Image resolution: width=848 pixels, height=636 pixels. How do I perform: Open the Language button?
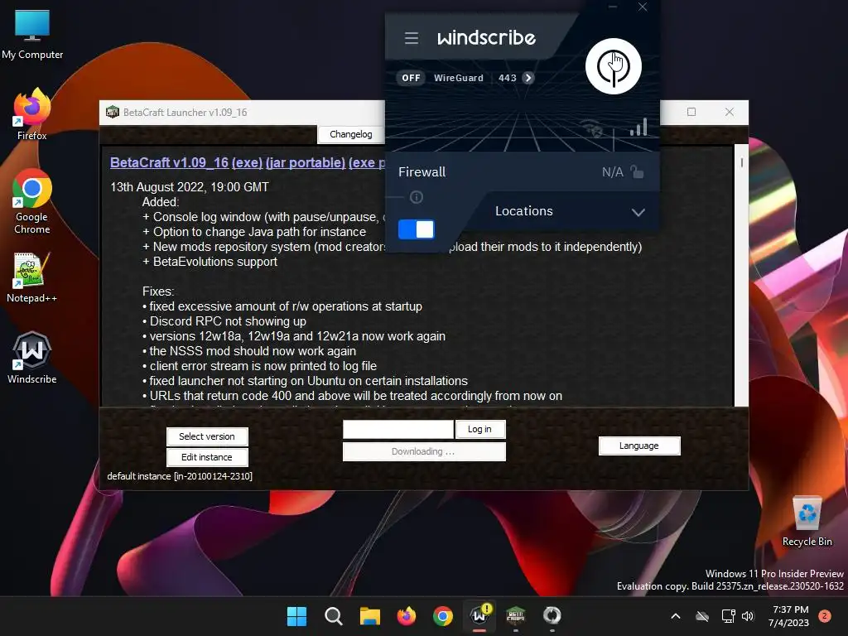639,446
